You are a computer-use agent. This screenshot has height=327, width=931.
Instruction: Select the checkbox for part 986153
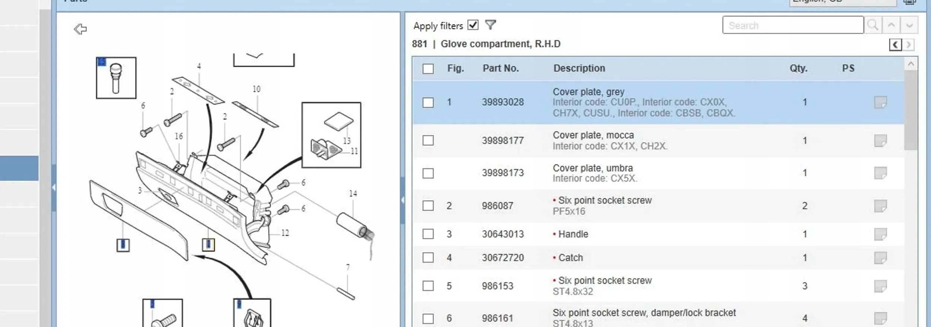[428, 286]
